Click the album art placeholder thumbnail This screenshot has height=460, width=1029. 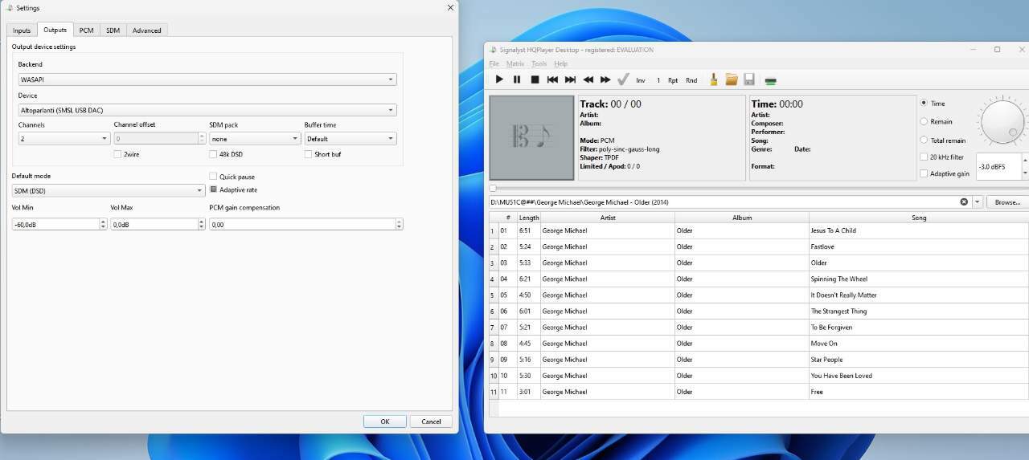[x=531, y=138]
